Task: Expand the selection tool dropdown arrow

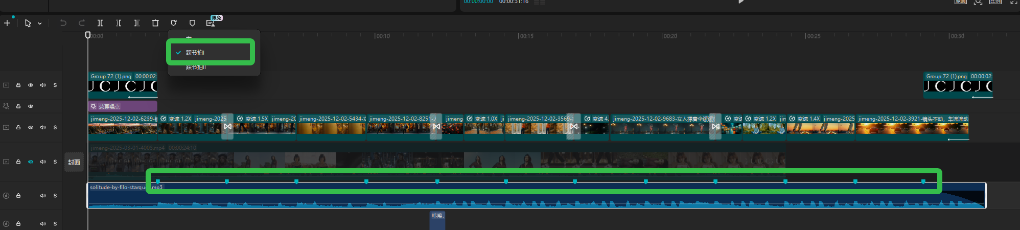Action: pyautogui.click(x=40, y=24)
